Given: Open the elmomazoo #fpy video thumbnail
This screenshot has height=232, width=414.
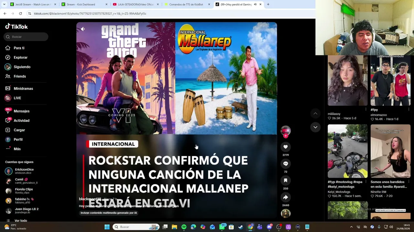Looking at the screenshot, I should pyautogui.click(x=390, y=80).
